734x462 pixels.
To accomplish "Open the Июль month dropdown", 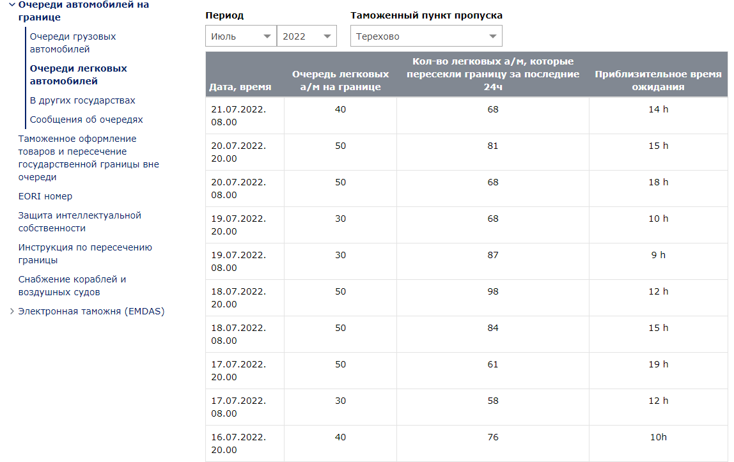I will (240, 36).
